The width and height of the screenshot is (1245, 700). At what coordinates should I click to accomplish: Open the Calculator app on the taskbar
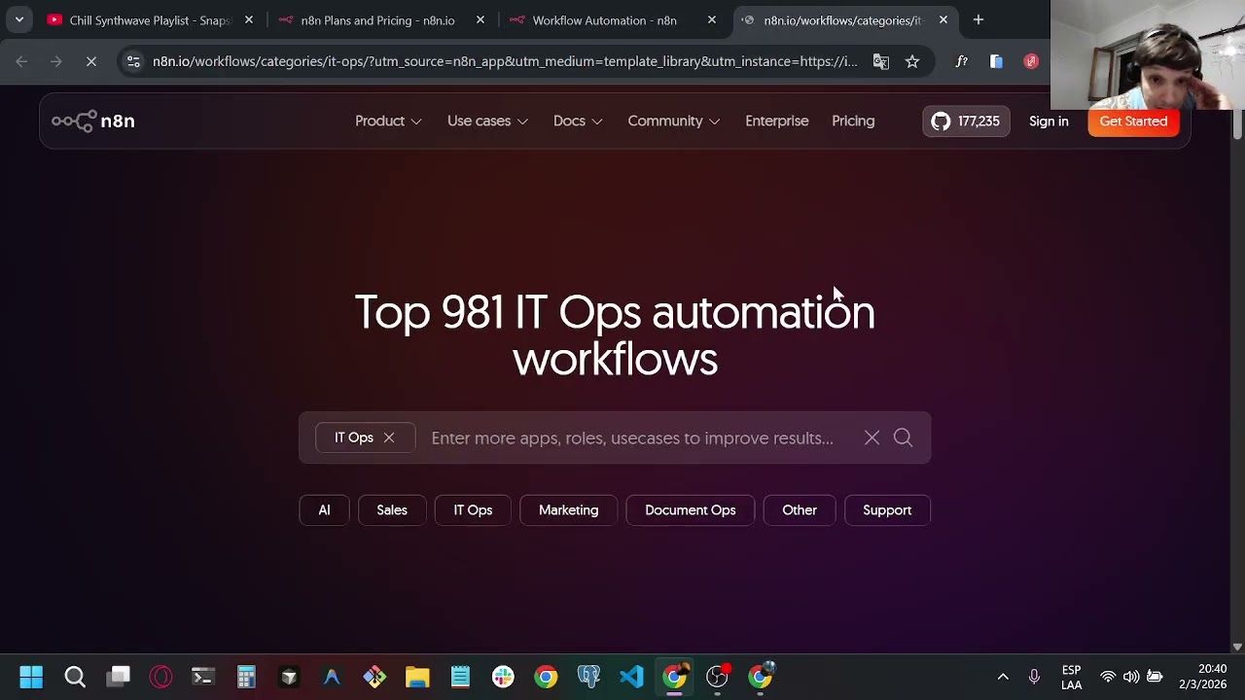[x=246, y=677]
